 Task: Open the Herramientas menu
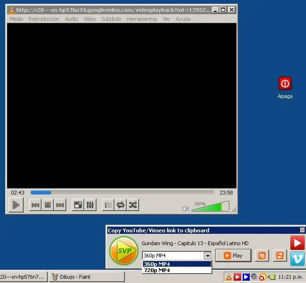[142, 19]
